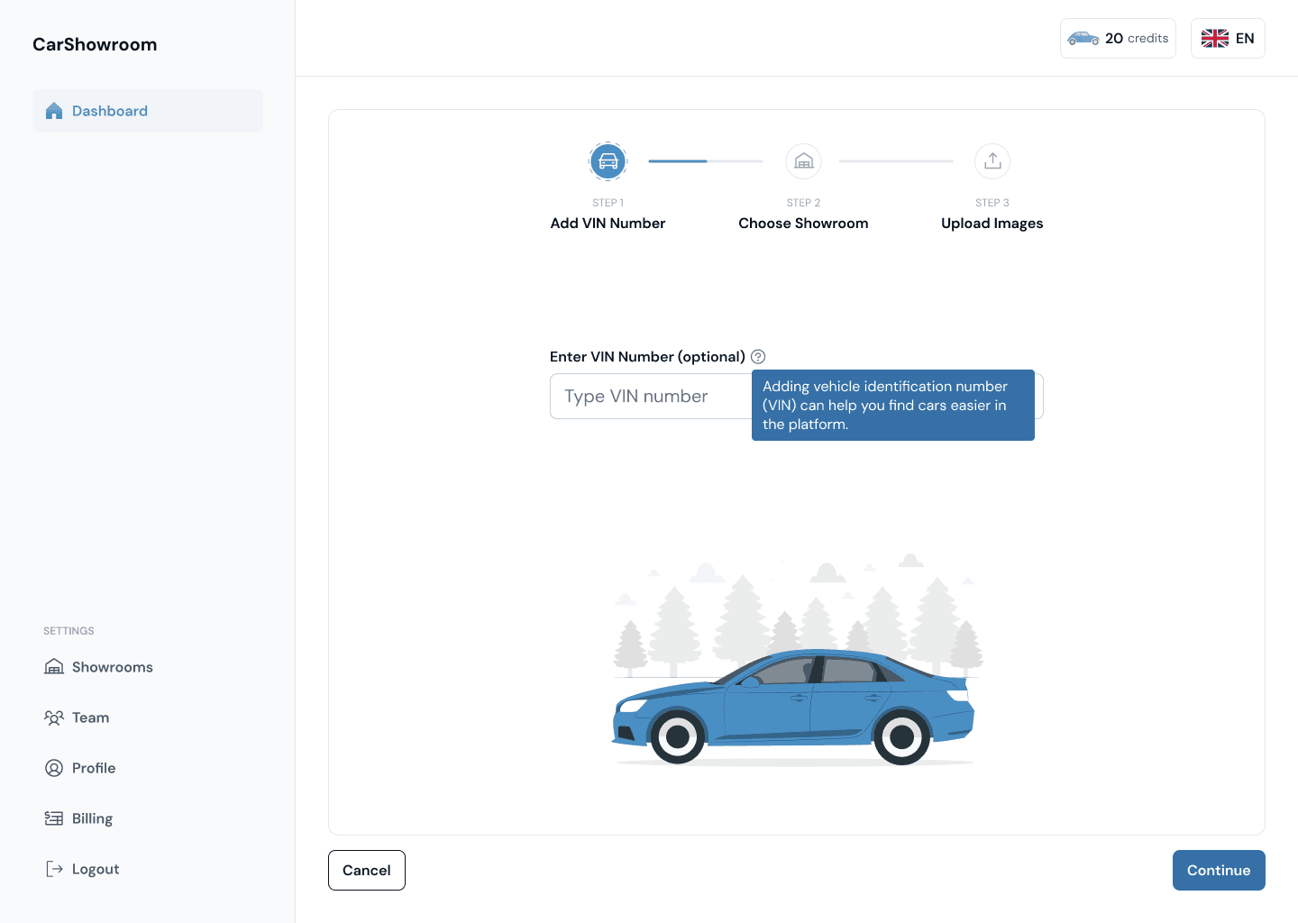The width and height of the screenshot is (1298, 923).
Task: Click the VIN help question mark icon
Action: click(x=758, y=357)
